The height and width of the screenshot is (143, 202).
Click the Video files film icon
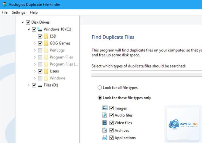coord(104,122)
